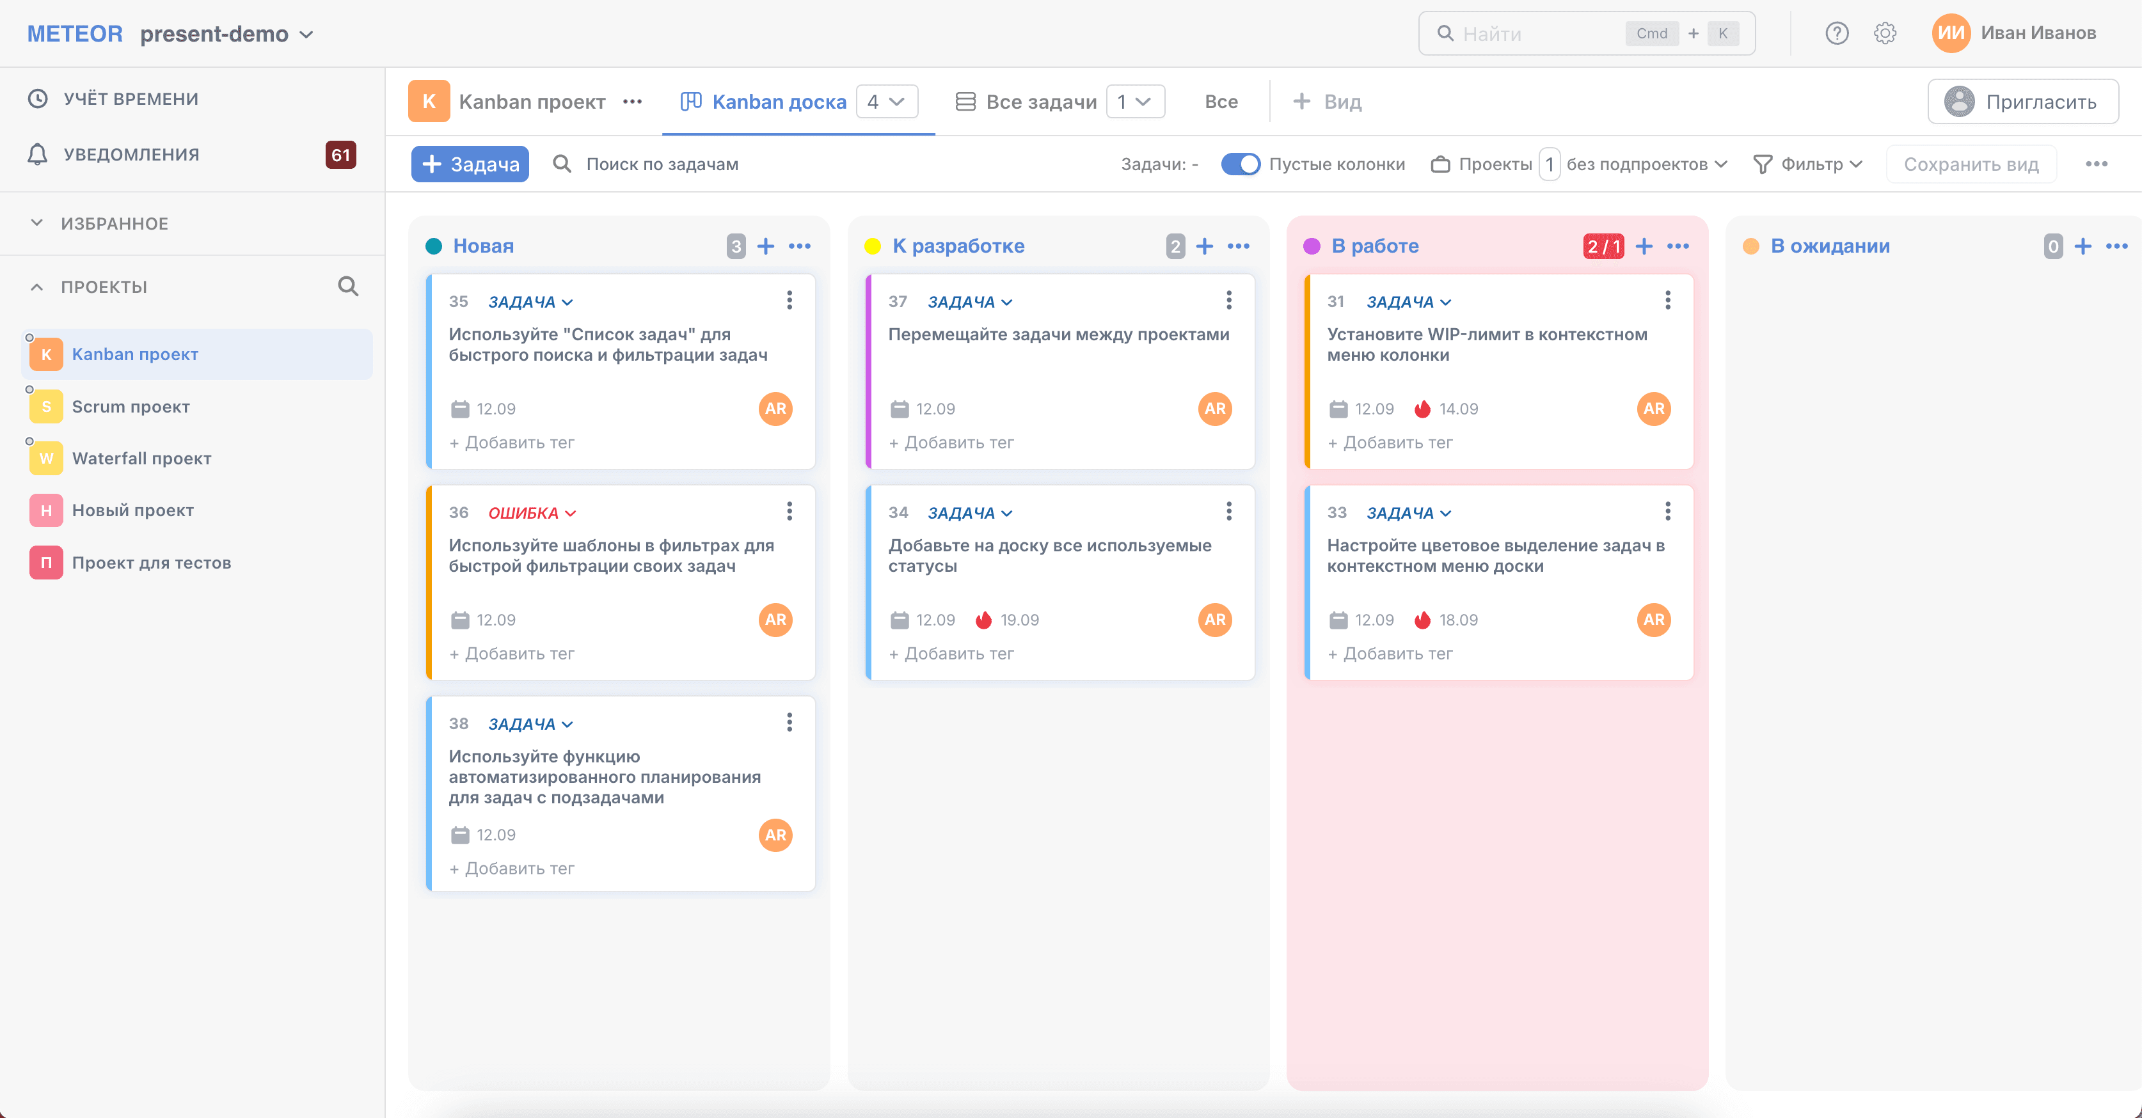This screenshot has width=2142, height=1118.
Task: Click the teal status dot of Новая column
Action: (x=434, y=246)
